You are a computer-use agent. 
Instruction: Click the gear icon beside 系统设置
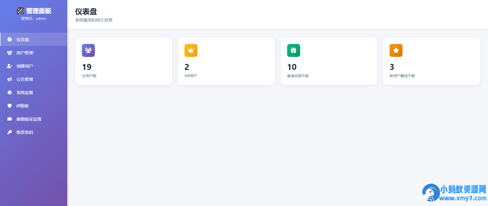pos(10,92)
